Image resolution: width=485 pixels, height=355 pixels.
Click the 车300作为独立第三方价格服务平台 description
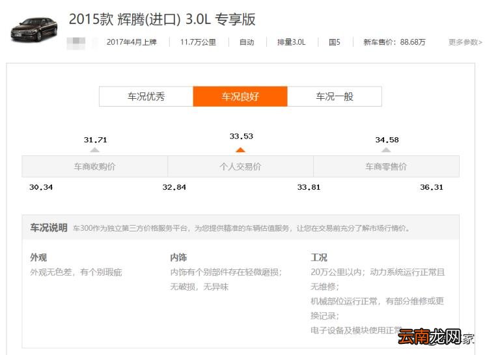tap(242, 228)
